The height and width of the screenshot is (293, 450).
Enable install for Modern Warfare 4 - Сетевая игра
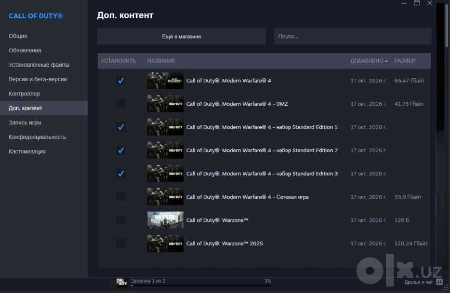[x=121, y=196]
